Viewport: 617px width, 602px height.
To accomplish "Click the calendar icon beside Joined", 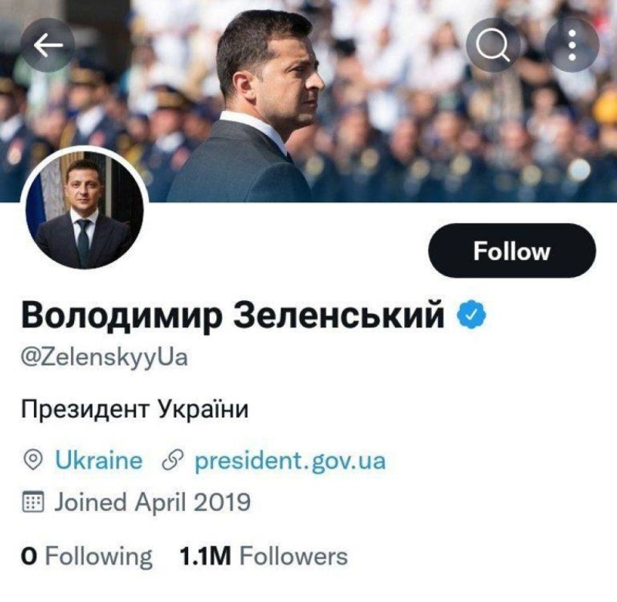I will (33, 502).
